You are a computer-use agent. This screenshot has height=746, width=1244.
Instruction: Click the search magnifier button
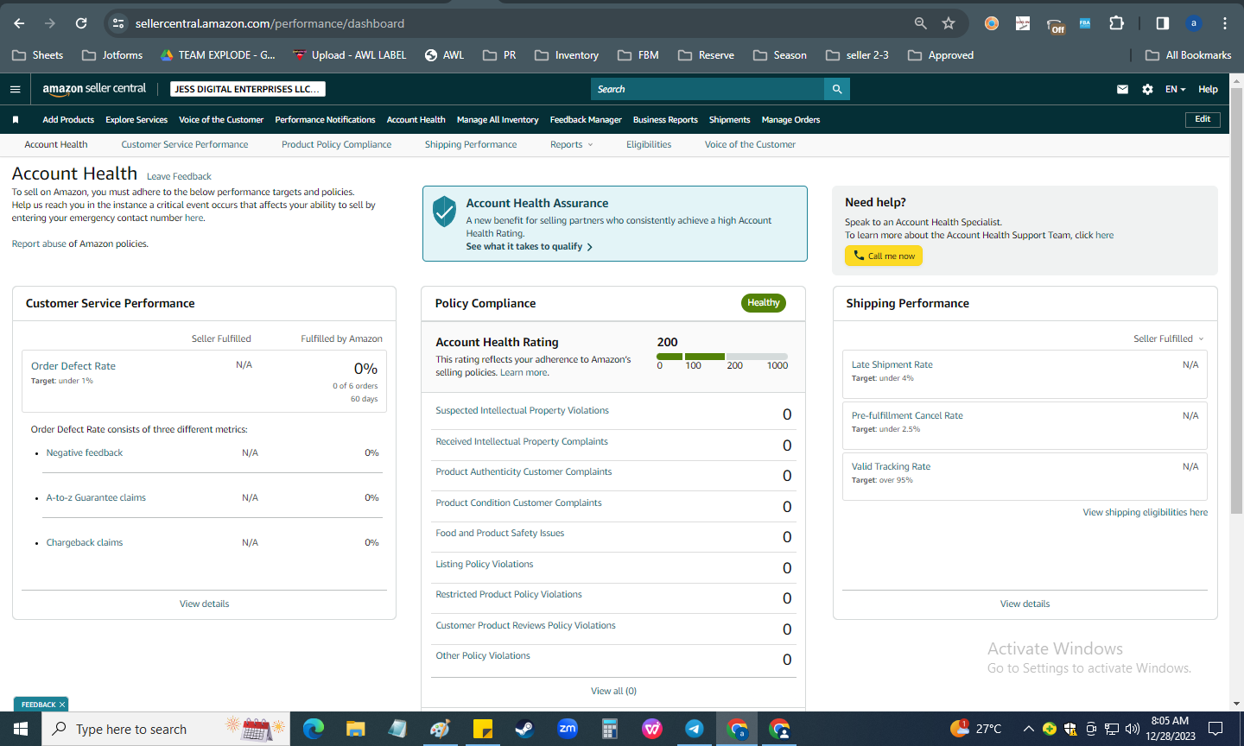[x=837, y=89]
